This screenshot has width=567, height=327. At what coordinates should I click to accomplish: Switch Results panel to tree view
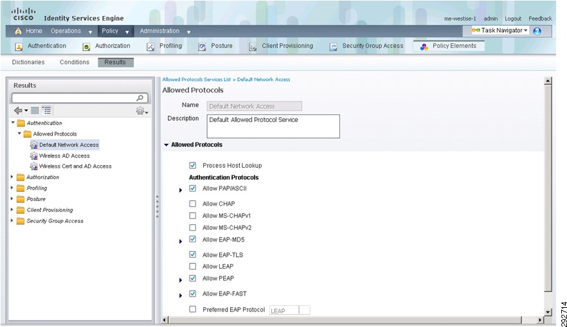(x=47, y=110)
